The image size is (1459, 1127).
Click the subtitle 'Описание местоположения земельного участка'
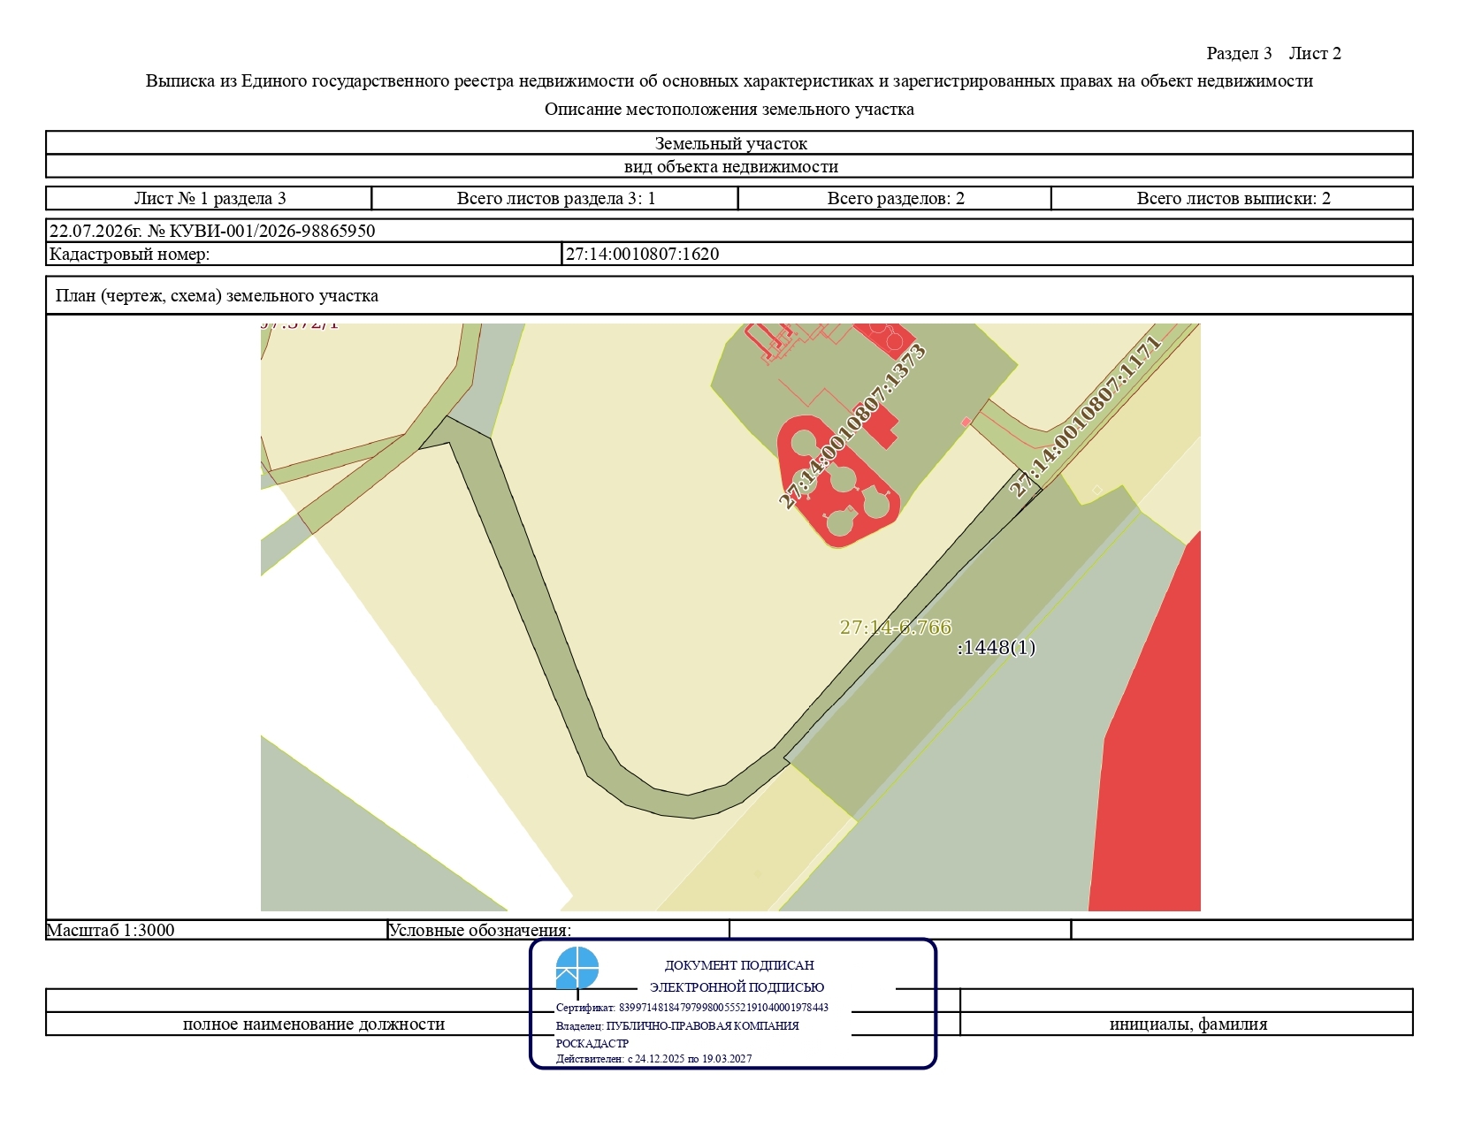(x=729, y=109)
